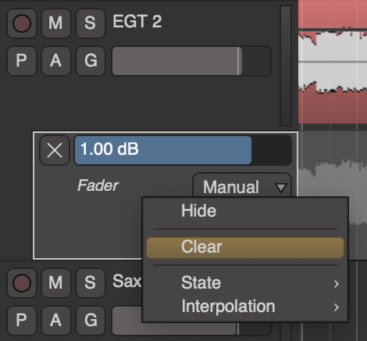The image size is (367, 341).
Task: Arm the EGT 2 track for recording
Action: pyautogui.click(x=22, y=23)
